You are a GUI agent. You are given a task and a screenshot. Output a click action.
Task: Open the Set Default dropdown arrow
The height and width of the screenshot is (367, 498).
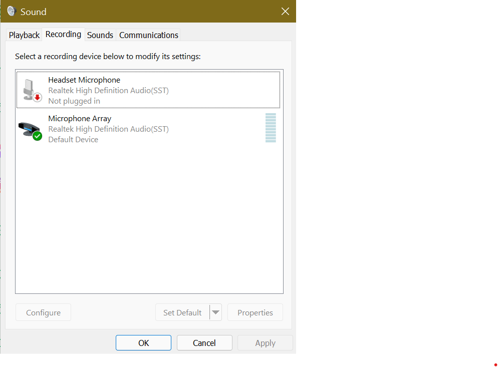pos(215,312)
